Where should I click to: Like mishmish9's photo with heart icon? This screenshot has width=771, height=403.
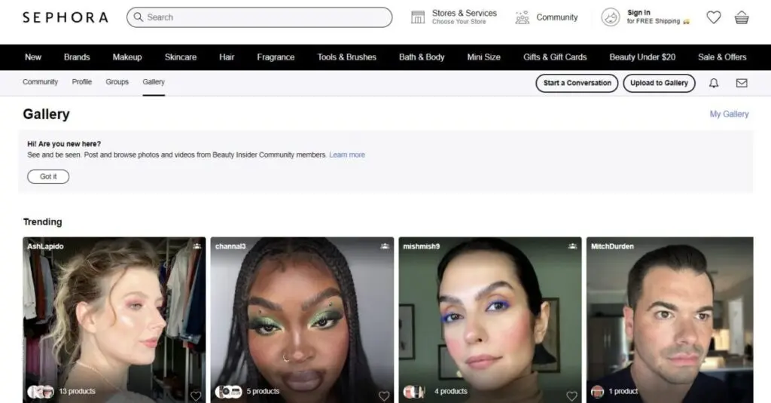click(571, 395)
